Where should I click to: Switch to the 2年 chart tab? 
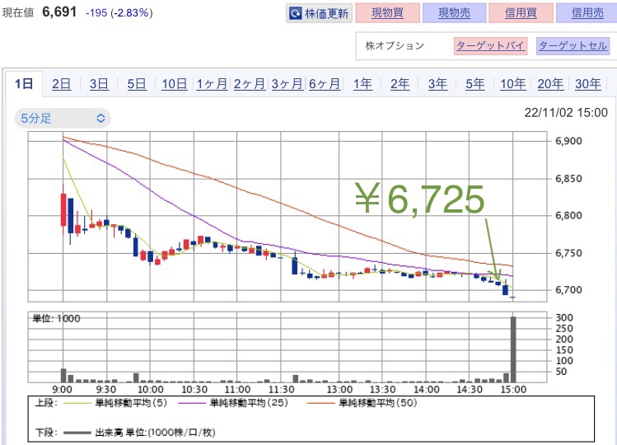400,84
